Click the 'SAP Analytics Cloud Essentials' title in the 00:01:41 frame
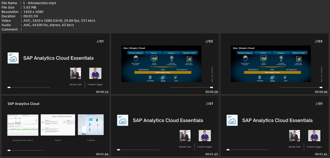The image size is (330, 158). (277, 121)
